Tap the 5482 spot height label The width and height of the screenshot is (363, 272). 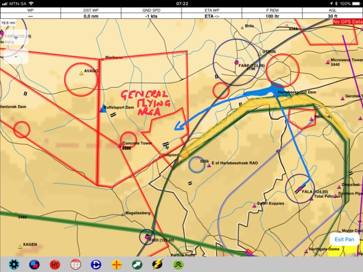(x=23, y=217)
